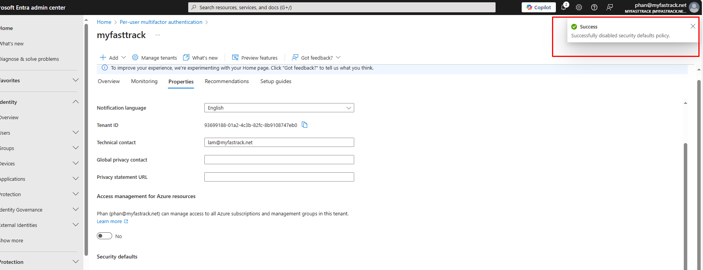Viewport: 703px width, 270px height.
Task: Open the ellipsis menu beside myfasttrack
Action: click(x=158, y=35)
